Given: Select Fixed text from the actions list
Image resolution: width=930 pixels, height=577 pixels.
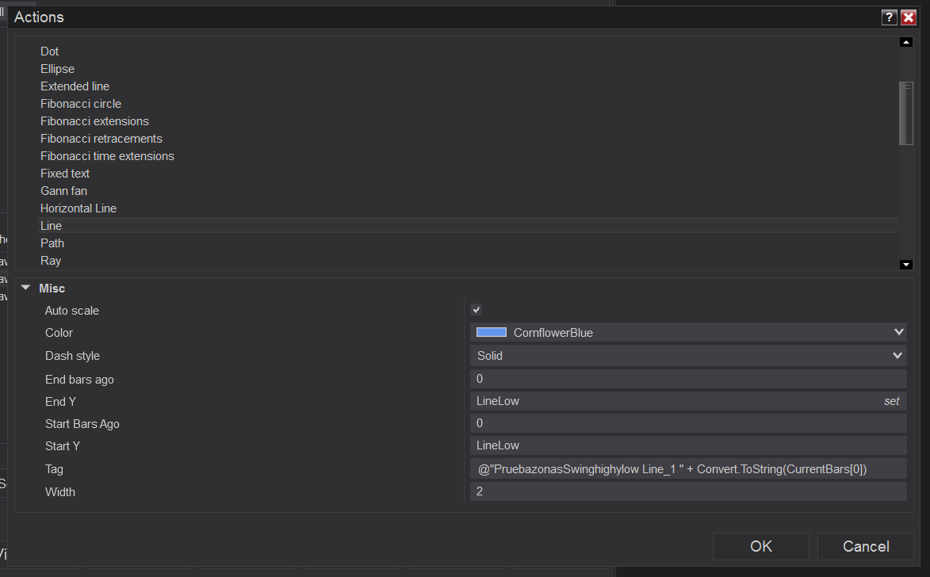Looking at the screenshot, I should [65, 173].
